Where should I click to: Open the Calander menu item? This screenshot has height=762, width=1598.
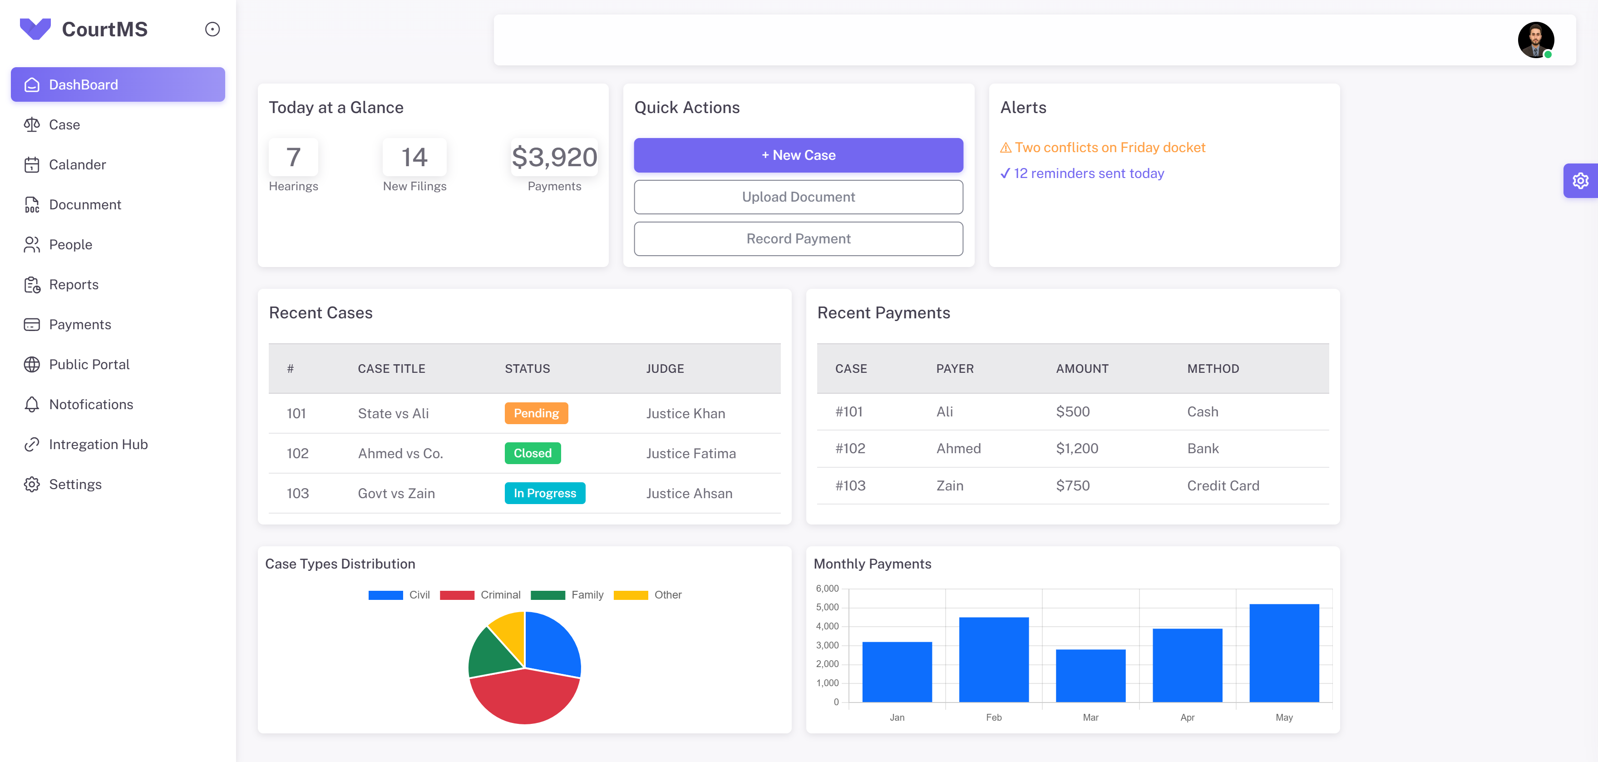coord(118,164)
